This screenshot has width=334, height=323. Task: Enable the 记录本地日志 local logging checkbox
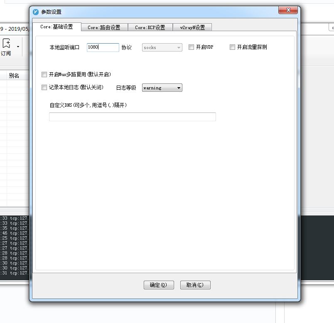click(44, 87)
